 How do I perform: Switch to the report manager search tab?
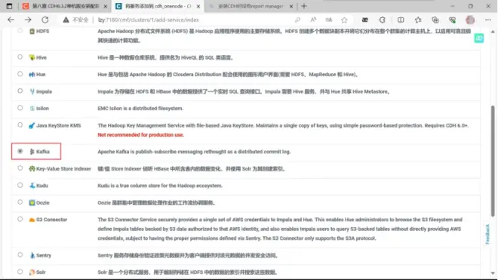[251, 6]
